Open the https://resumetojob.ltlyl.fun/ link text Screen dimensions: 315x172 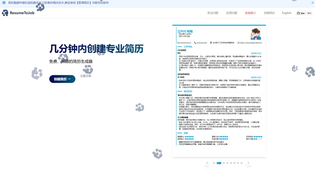pyautogui.click(x=251, y=43)
